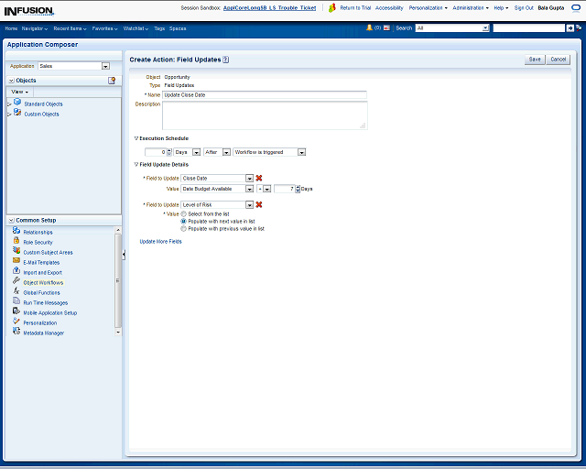This screenshot has width=586, height=469.
Task: Expand the Standard Objects tree node
Action: tap(9, 104)
